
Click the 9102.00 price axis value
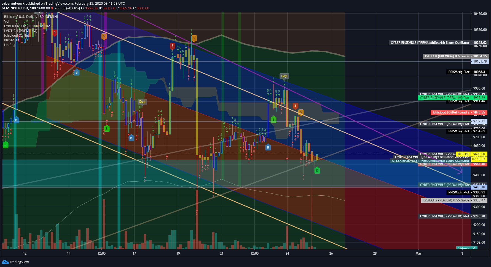479,242
